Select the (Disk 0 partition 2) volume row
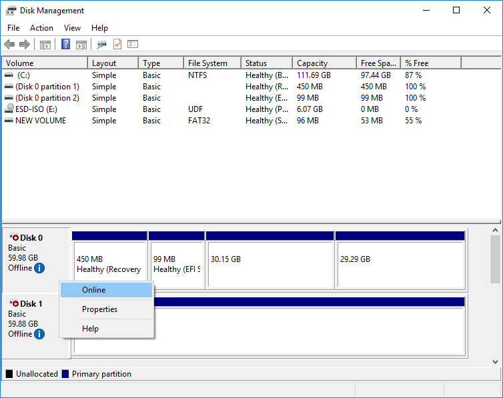This screenshot has height=398, width=503. click(x=47, y=98)
